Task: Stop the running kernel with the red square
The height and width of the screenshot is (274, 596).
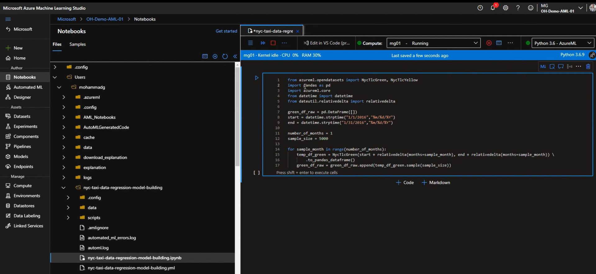Action: click(x=273, y=43)
